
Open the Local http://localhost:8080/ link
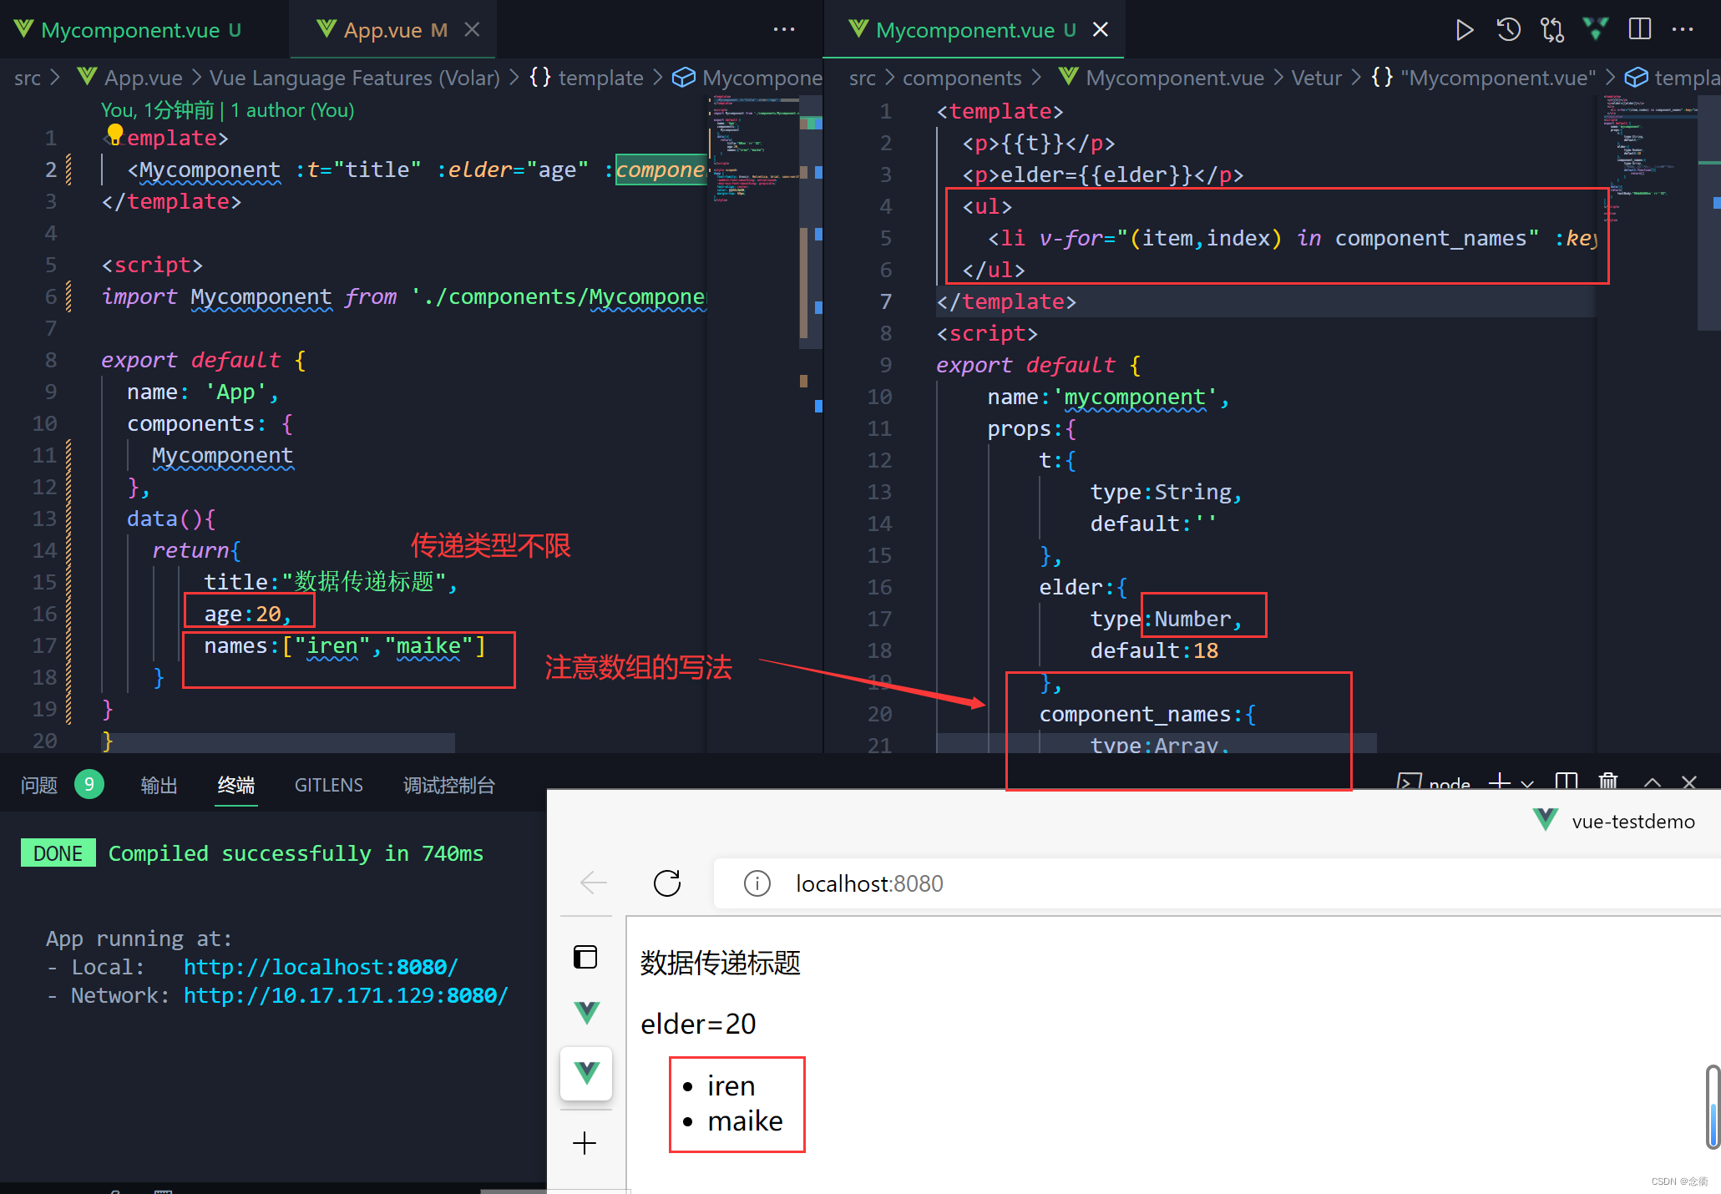click(321, 967)
